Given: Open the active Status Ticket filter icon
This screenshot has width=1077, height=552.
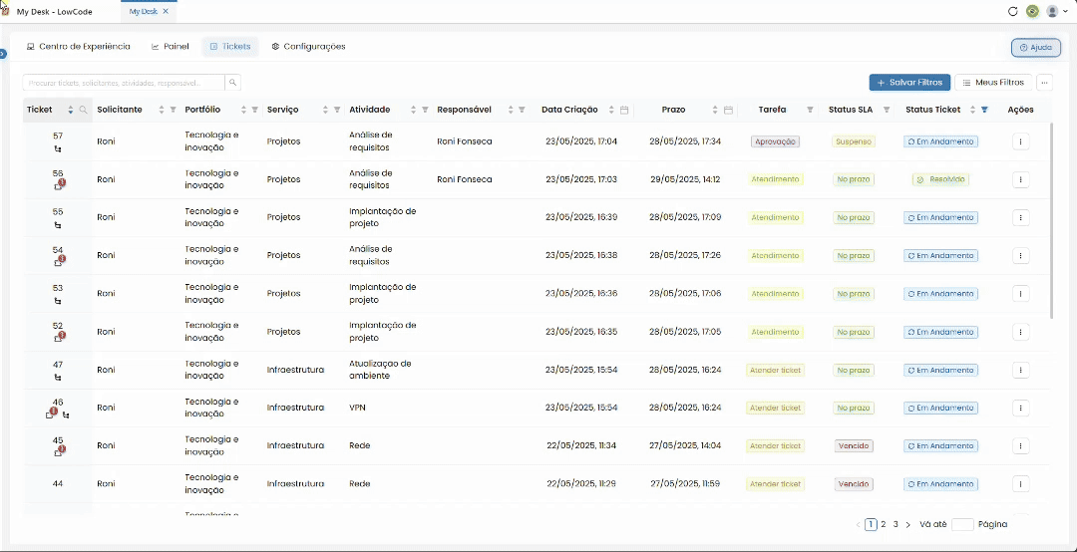Looking at the screenshot, I should (x=985, y=110).
